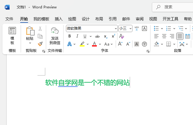Toggle justify alignment
Screen dimensions: 193x125
click(180, 36)
